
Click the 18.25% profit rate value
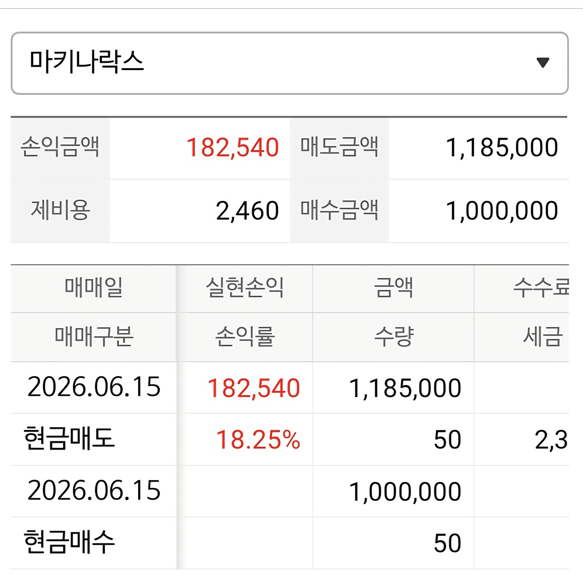tap(258, 440)
